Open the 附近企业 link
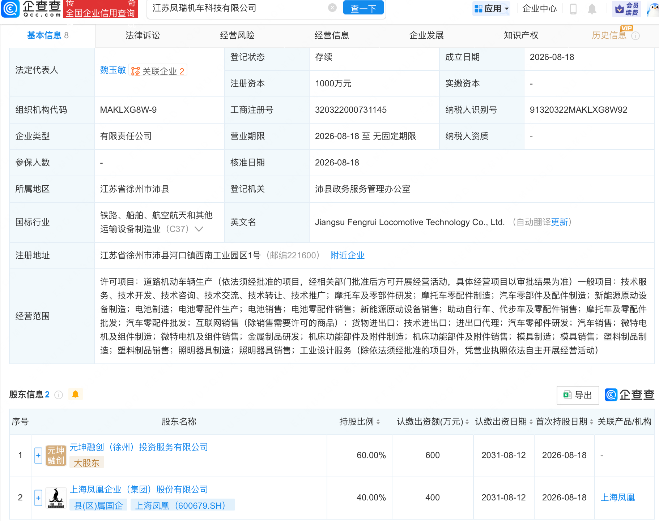659x521 pixels. 347,255
